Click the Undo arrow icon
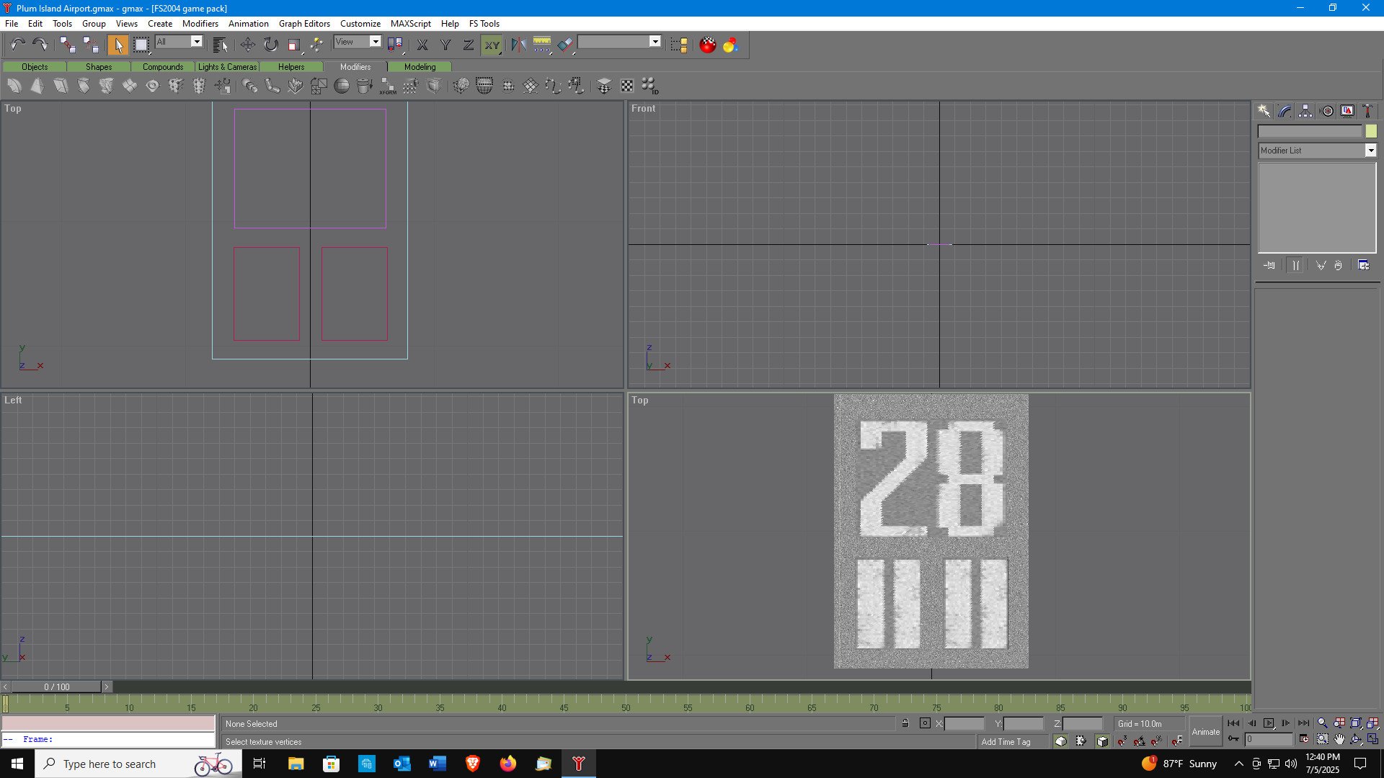The height and width of the screenshot is (778, 1384). [17, 45]
